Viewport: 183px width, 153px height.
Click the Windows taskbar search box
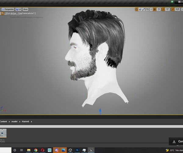5,150
